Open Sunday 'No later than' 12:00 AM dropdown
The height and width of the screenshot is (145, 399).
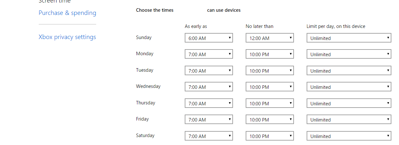click(270, 38)
